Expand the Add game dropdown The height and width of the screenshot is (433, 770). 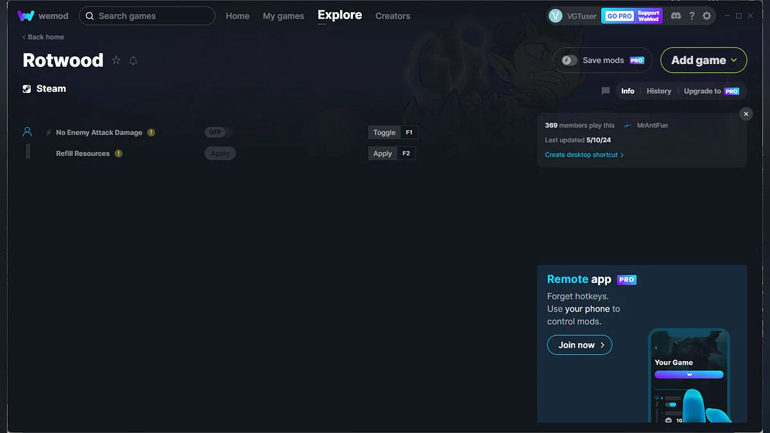(x=703, y=60)
